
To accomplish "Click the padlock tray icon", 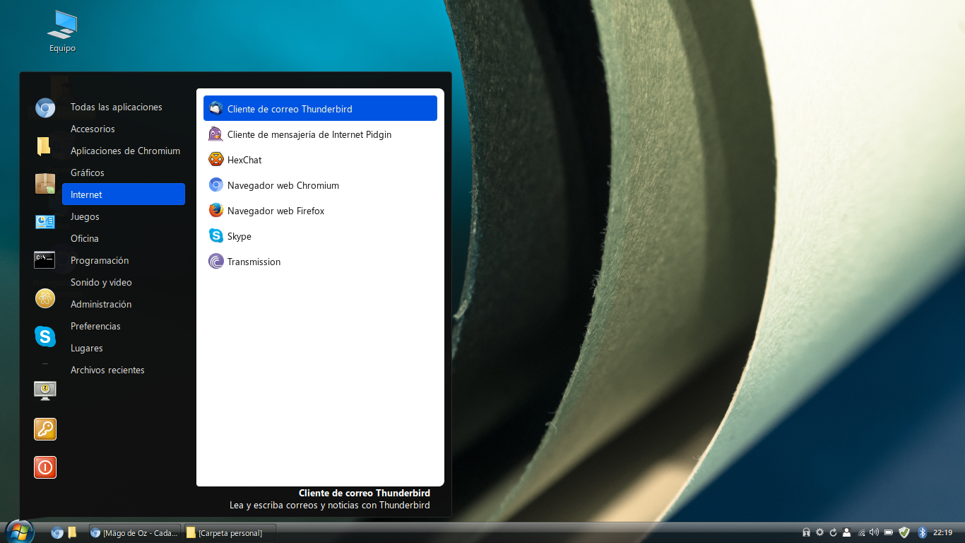I will [806, 532].
